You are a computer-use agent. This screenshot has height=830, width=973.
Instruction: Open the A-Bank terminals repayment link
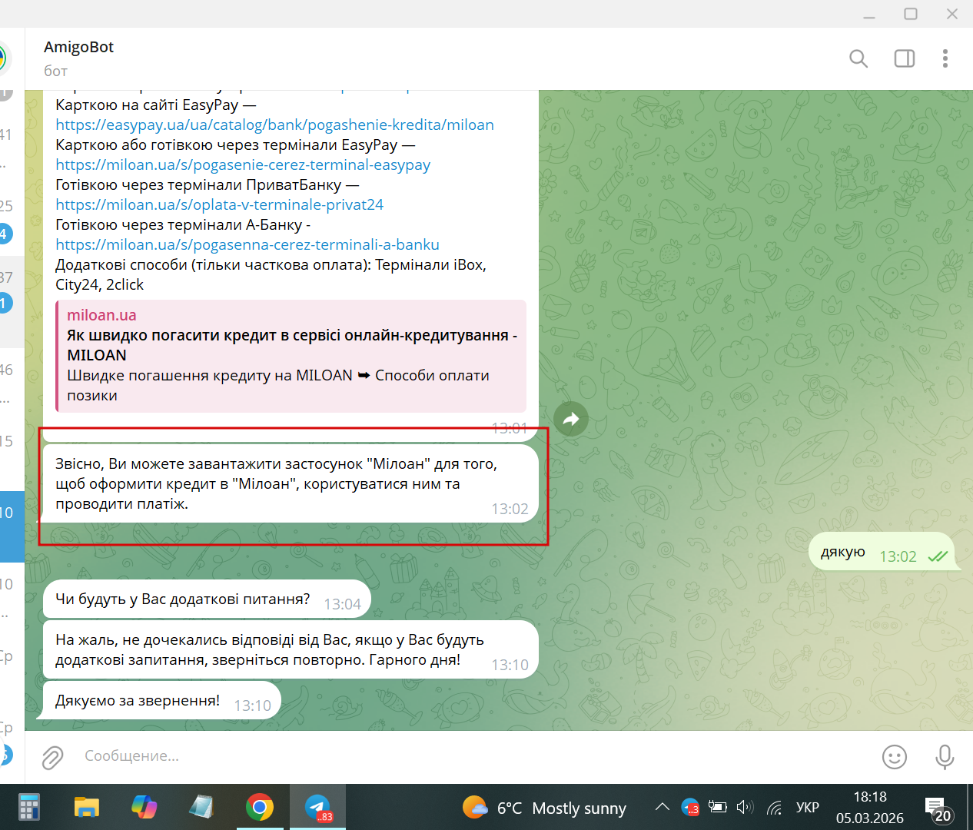click(247, 244)
